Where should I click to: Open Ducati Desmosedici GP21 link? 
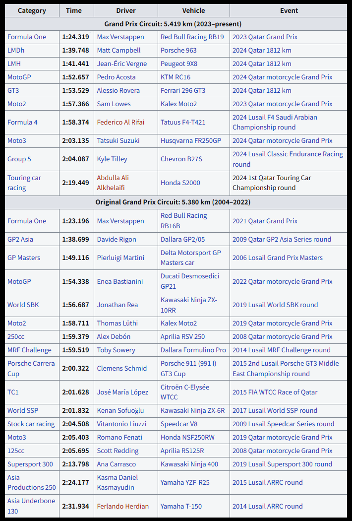pos(190,281)
